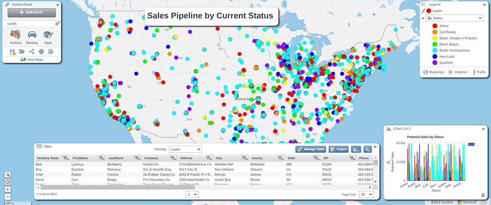Screen dimensions: 491x205
Task: Click the Leads paintbrush style icon
Action: pos(423,11)
